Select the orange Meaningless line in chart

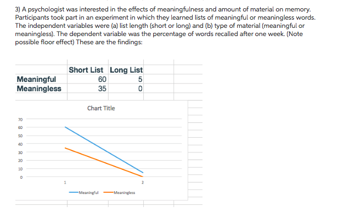[104, 162]
